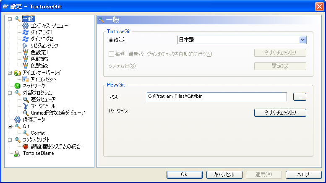Click the folder icon beside アイコンオーバーレイ
This screenshot has height=183, width=326.
coord(18,73)
